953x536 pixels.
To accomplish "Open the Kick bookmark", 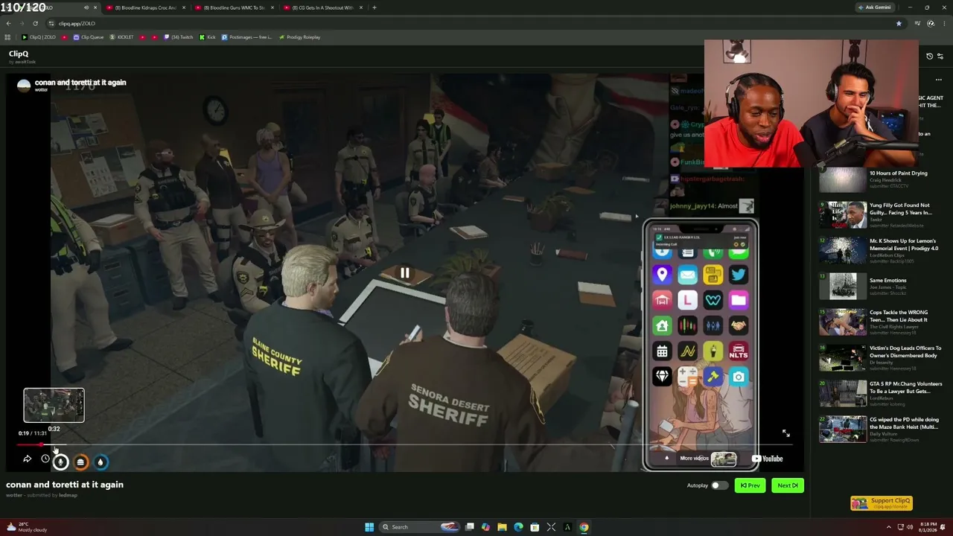I will coord(207,37).
